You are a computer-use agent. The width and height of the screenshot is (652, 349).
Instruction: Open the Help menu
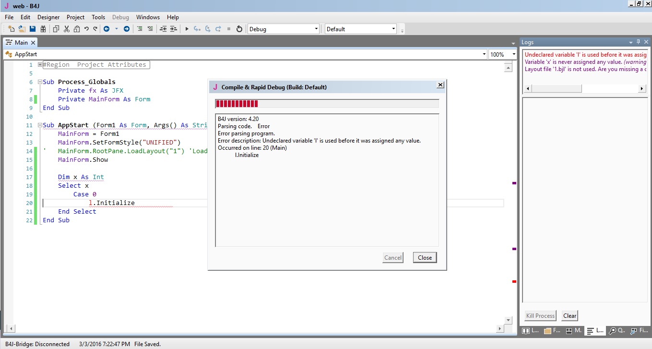173,17
